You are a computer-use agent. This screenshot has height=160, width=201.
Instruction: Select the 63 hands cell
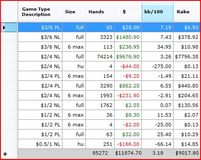pyautogui.click(x=100, y=134)
